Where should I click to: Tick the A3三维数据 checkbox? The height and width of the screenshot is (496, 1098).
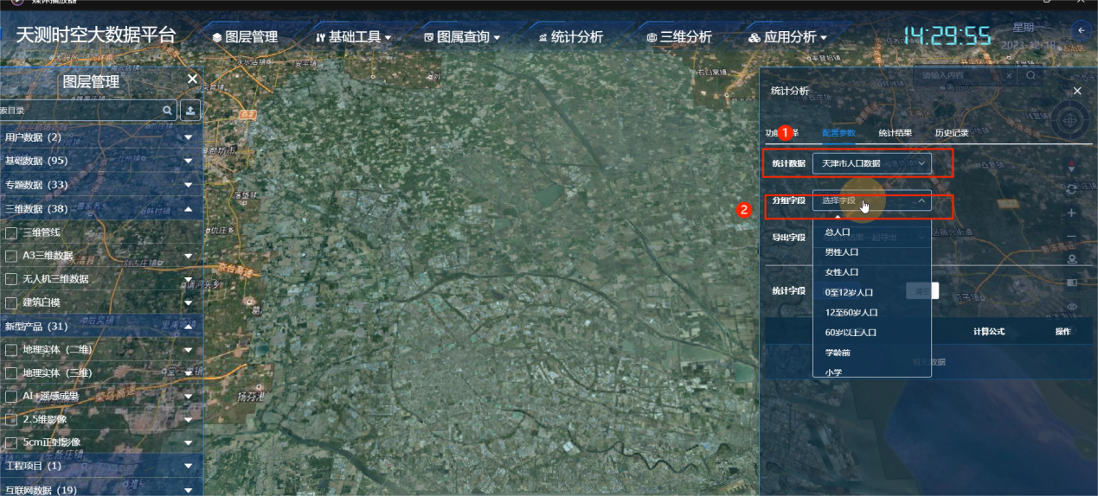click(x=11, y=256)
